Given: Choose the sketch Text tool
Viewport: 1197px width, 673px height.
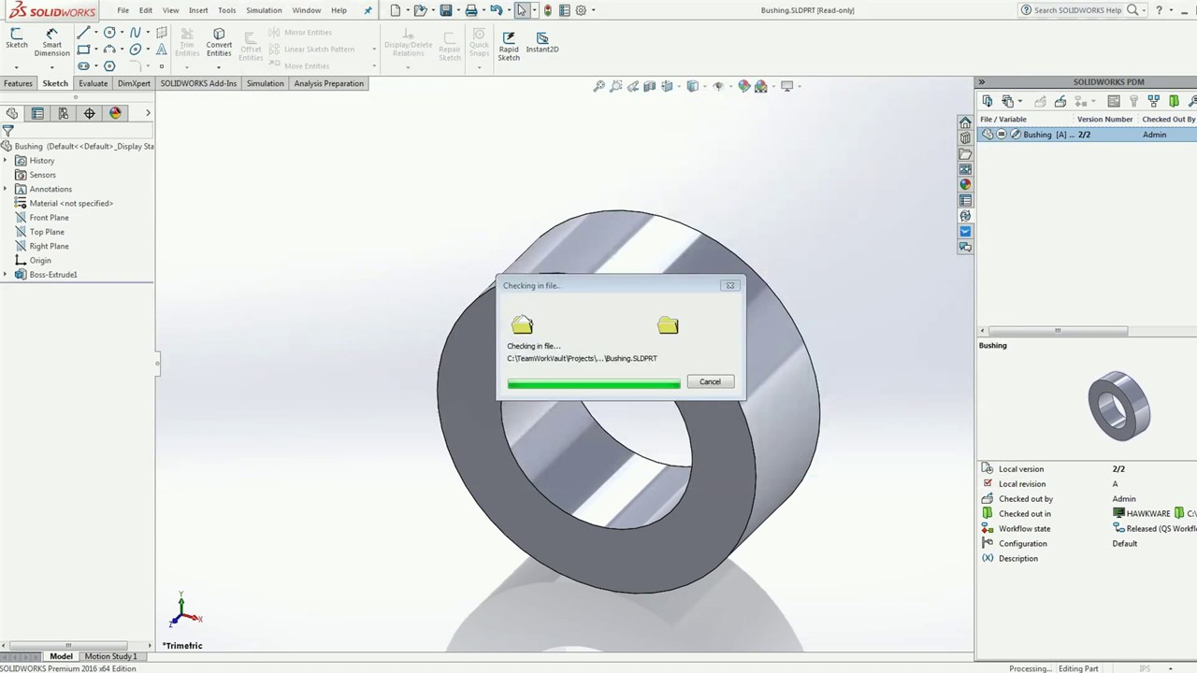Looking at the screenshot, I should [162, 50].
